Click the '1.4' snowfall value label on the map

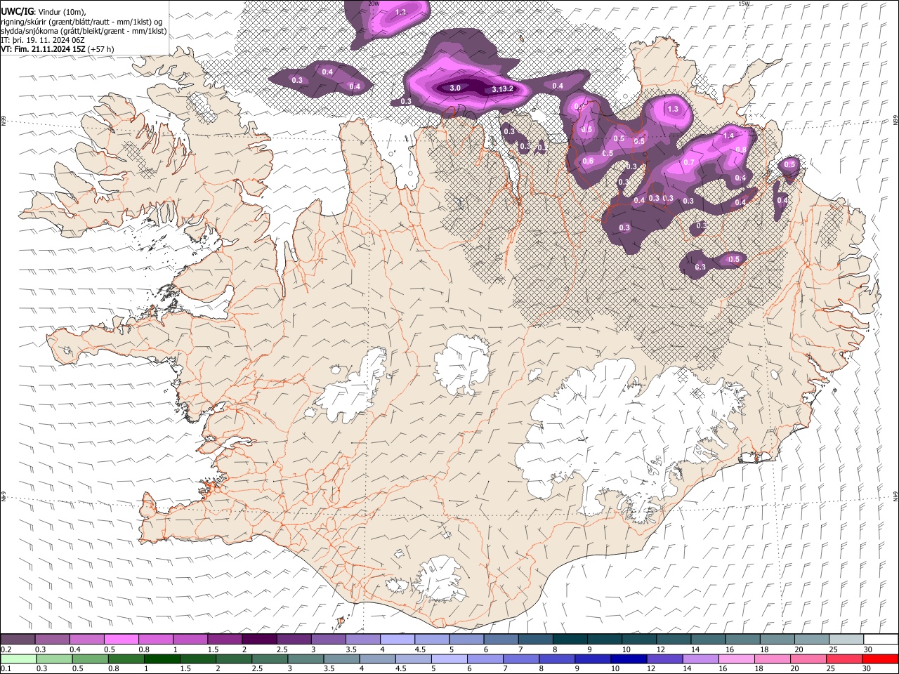[728, 136]
